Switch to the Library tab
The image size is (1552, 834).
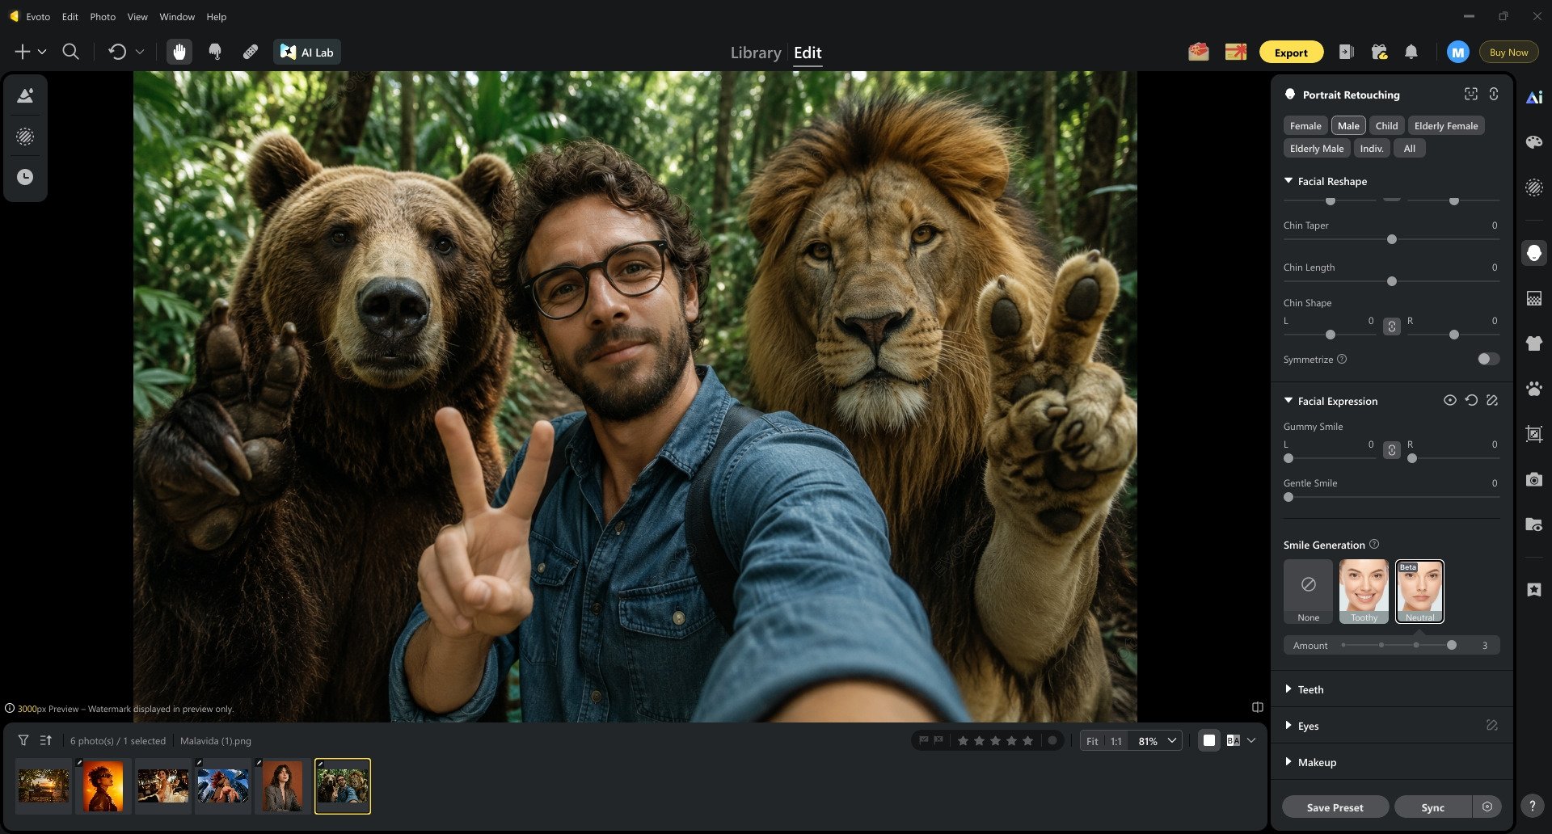click(x=756, y=53)
